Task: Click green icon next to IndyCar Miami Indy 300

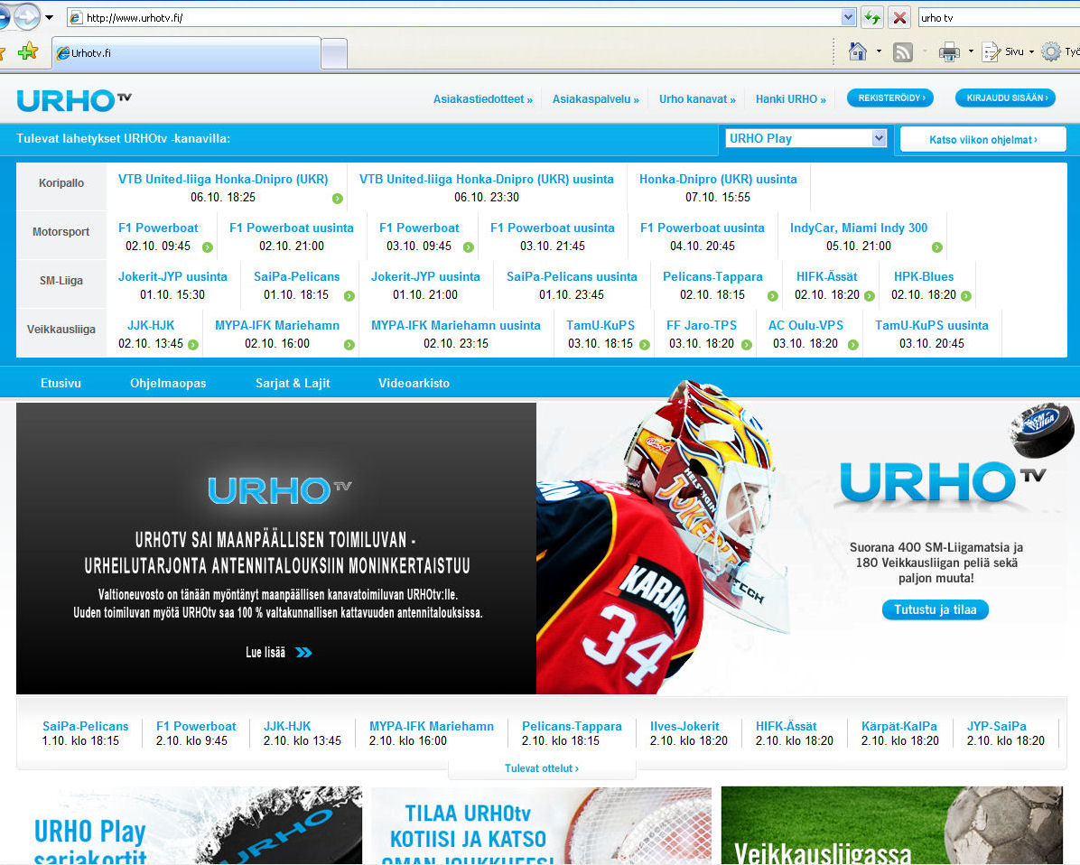Action: coord(937,246)
